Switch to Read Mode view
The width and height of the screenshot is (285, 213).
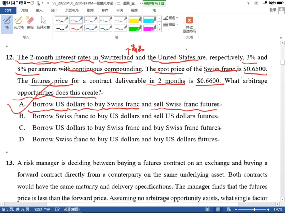[x=207, y=209]
